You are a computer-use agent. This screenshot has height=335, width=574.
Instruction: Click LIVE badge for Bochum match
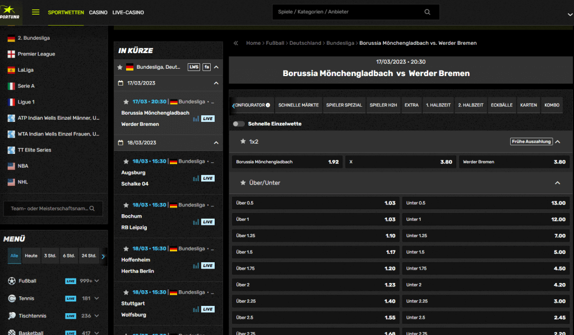[208, 222]
